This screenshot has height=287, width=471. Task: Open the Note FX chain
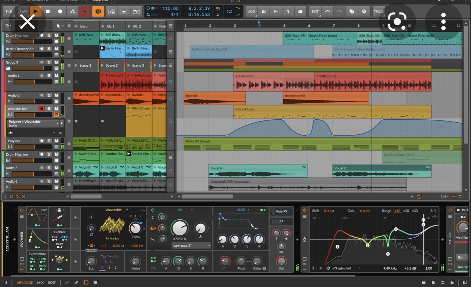click(281, 211)
